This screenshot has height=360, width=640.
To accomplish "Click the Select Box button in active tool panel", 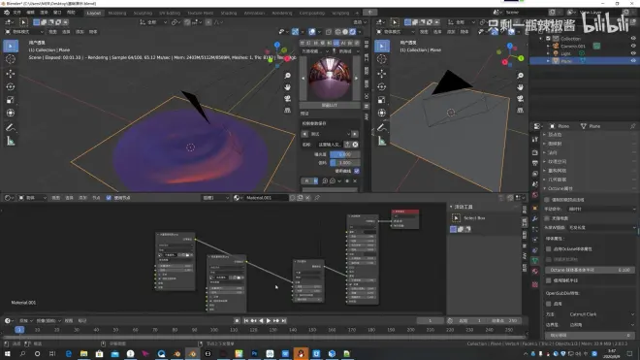I will pyautogui.click(x=456, y=218).
